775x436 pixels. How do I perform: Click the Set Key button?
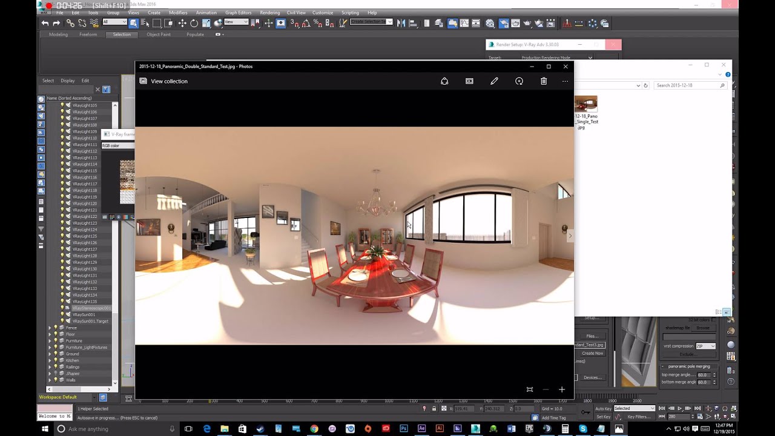point(603,417)
